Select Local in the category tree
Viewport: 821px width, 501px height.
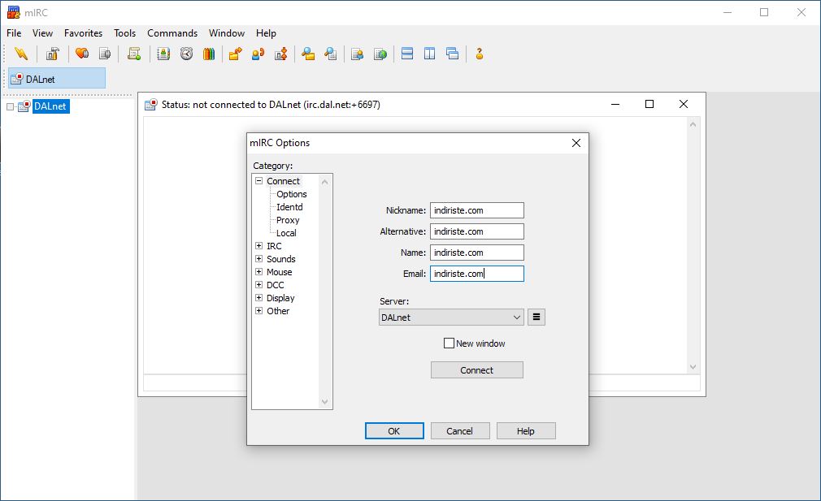[x=286, y=233]
